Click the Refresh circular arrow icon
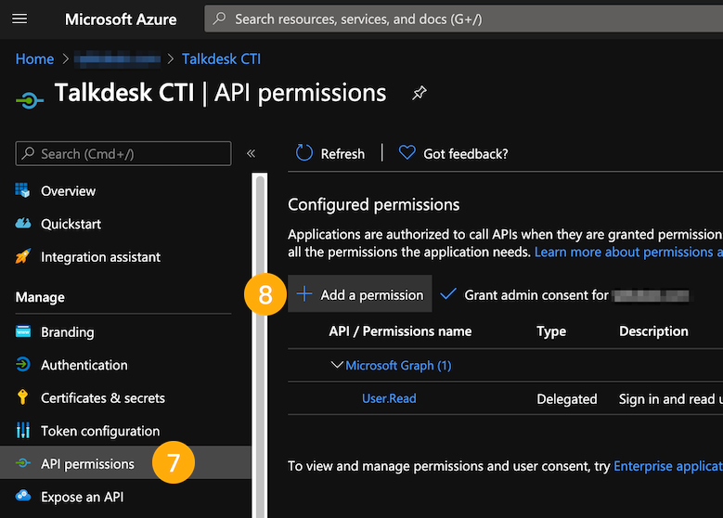723x518 pixels. (x=303, y=153)
